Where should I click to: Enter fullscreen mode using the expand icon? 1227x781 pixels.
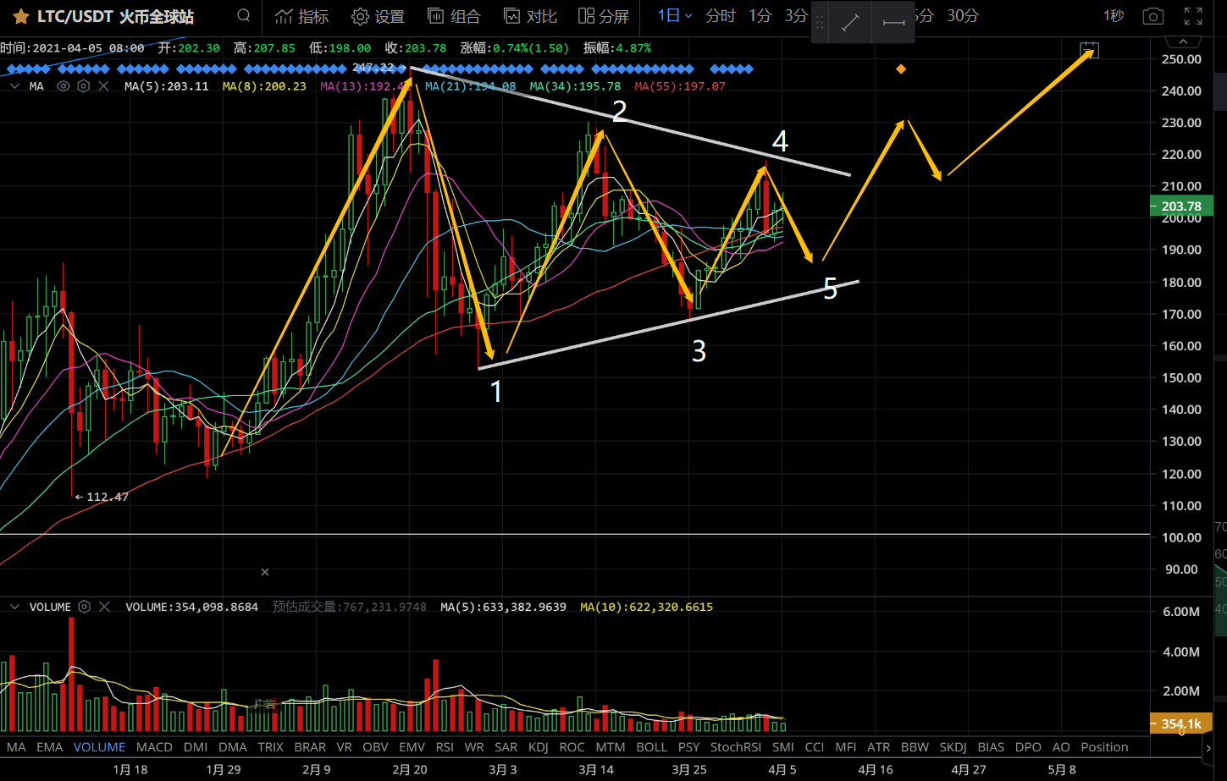pos(1193,16)
